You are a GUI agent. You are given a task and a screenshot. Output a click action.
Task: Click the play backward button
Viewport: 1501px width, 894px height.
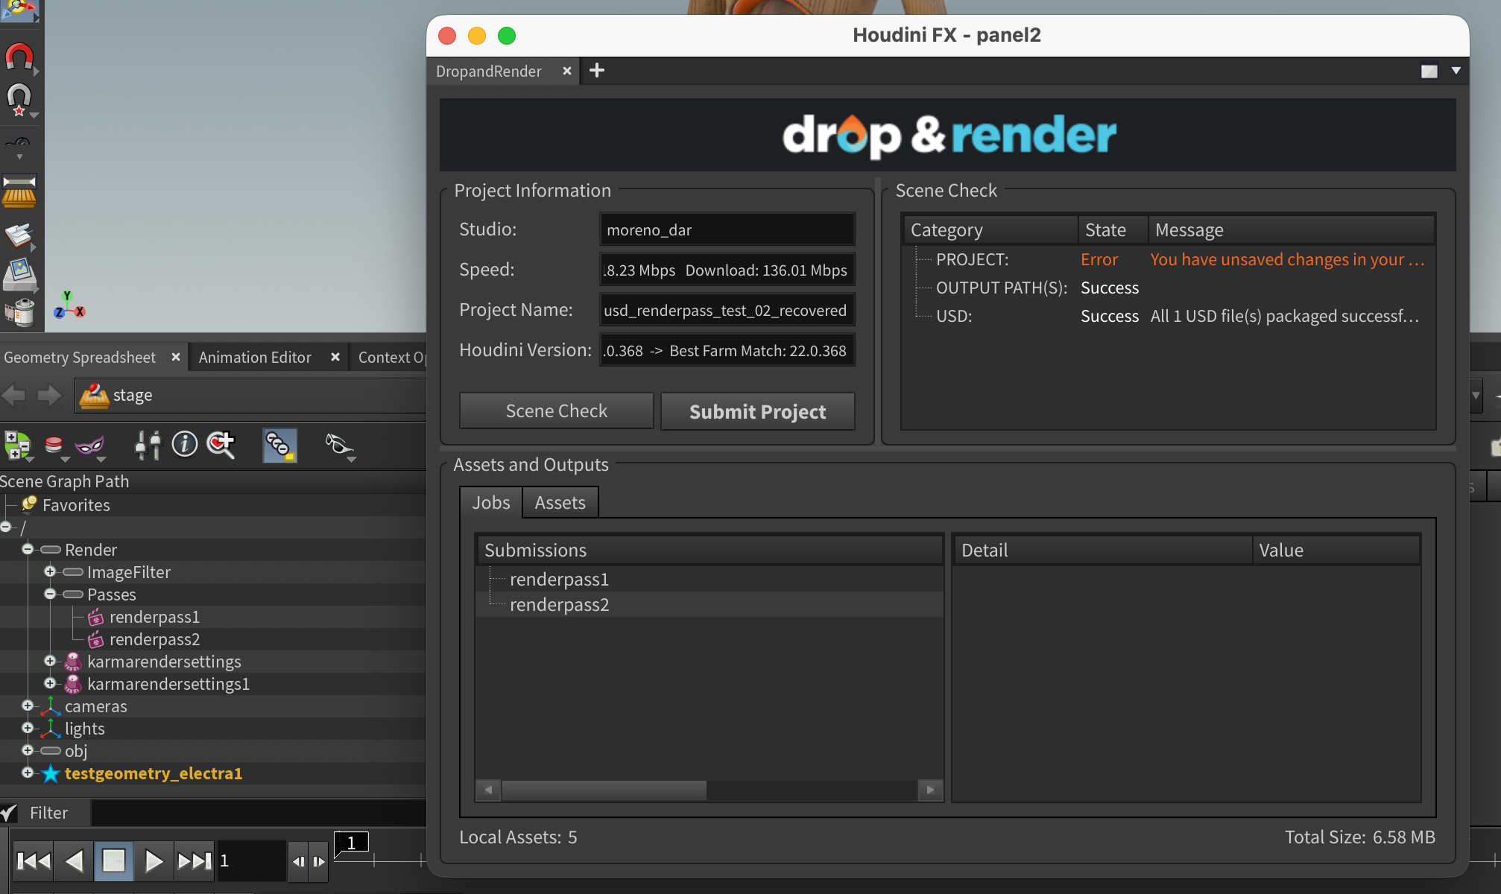[74, 861]
